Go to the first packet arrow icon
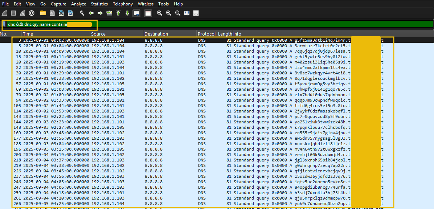Image resolution: width=434 pixels, height=209 pixels. [x=118, y=13]
